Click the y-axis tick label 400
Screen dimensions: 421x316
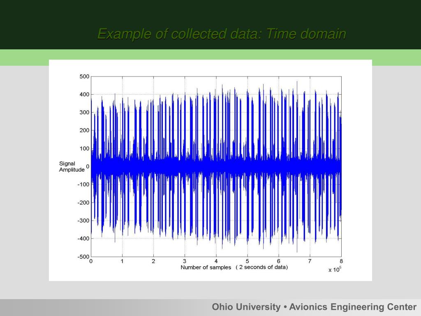point(84,95)
